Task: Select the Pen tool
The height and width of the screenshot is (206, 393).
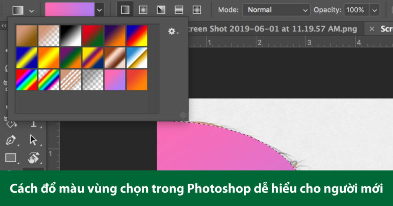Action: tap(11, 140)
